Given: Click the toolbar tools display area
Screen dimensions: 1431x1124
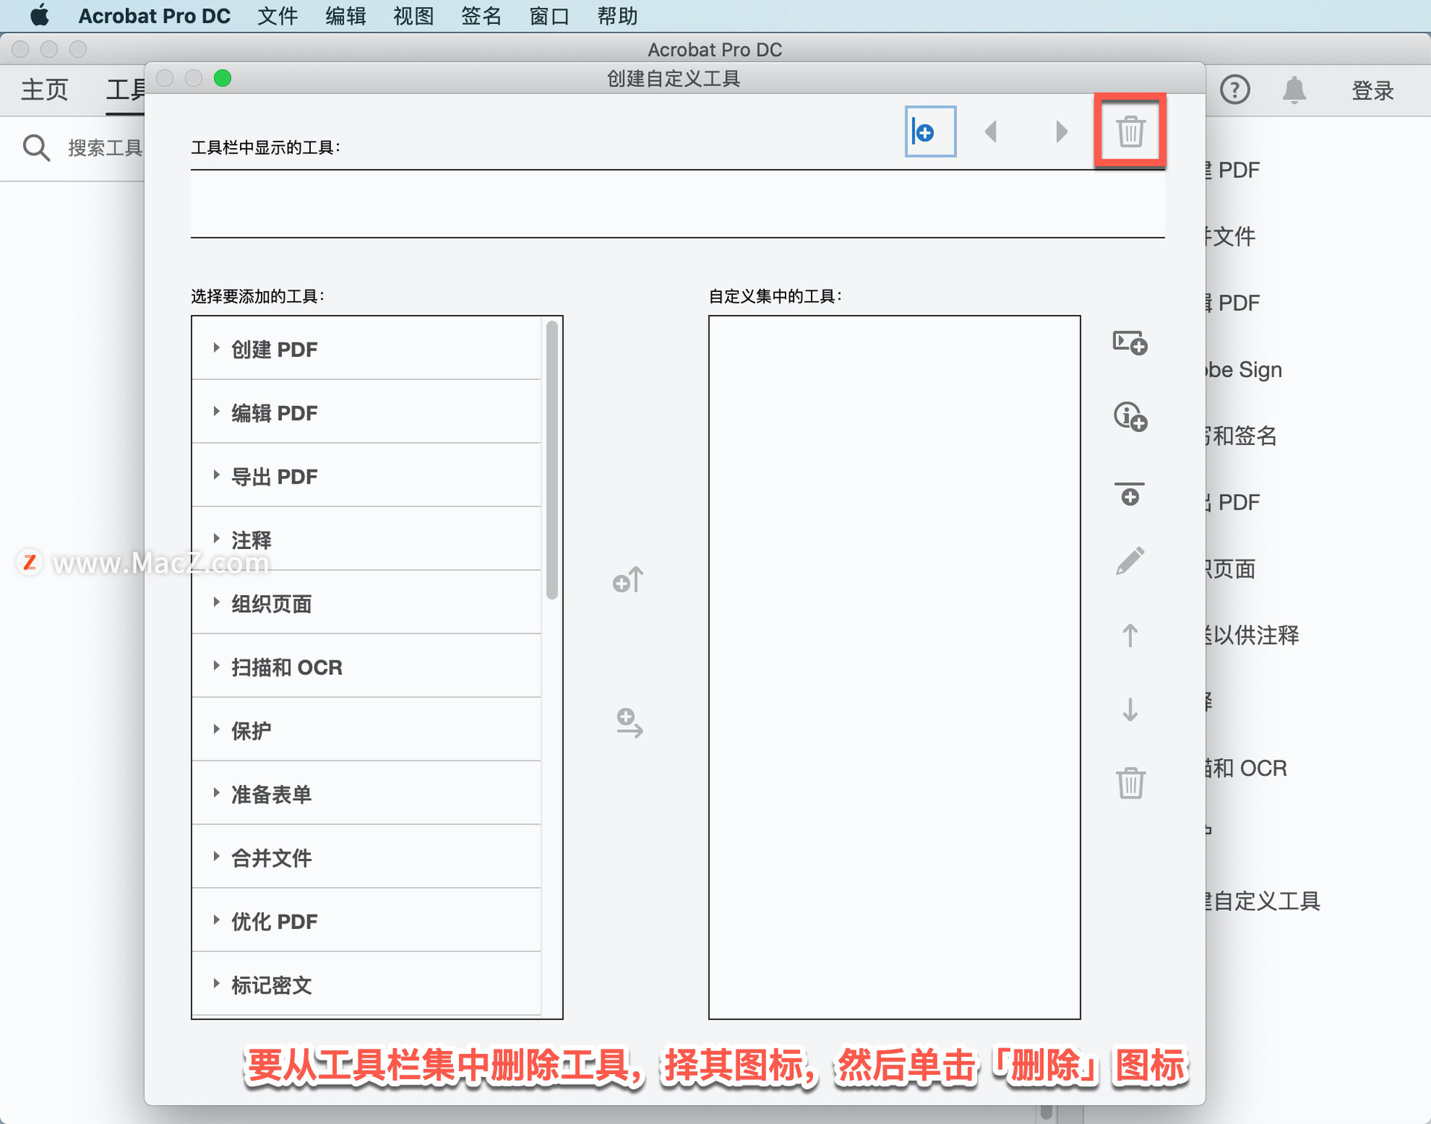Looking at the screenshot, I should [x=677, y=203].
